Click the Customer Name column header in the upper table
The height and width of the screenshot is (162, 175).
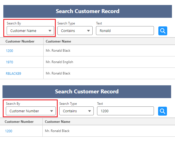(x=58, y=41)
